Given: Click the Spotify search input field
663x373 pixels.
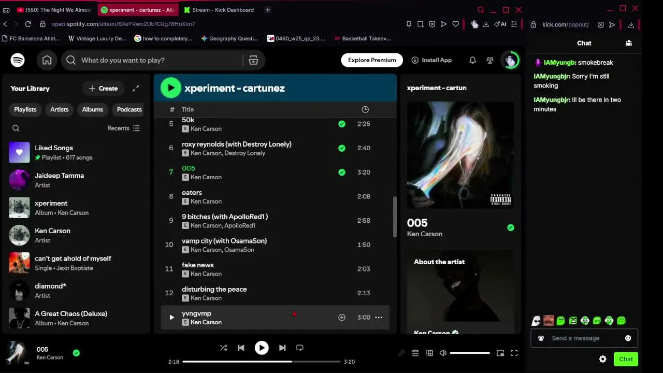Looking at the screenshot, I should point(161,60).
